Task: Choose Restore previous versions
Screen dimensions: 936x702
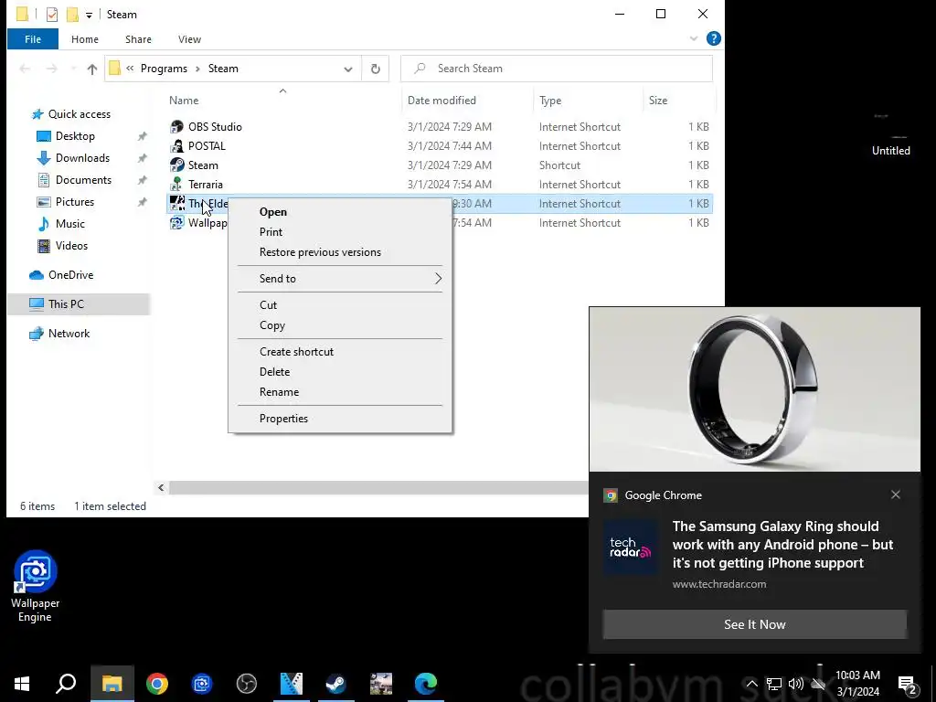Action: click(x=340, y=252)
